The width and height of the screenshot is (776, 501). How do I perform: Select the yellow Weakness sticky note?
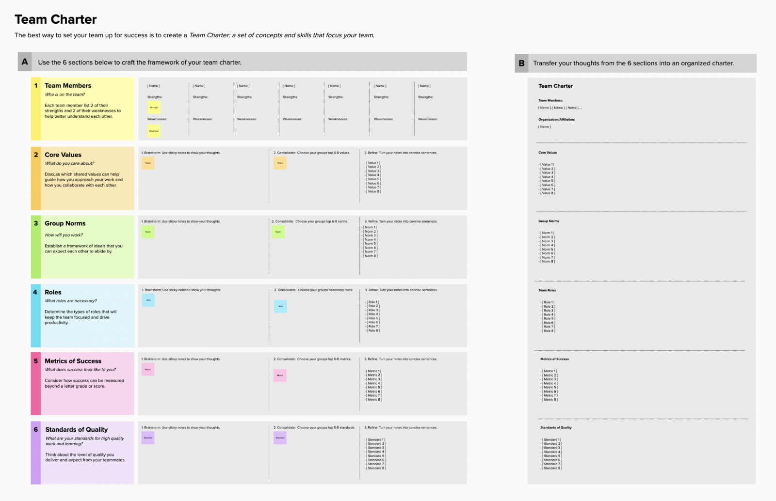[x=154, y=131]
